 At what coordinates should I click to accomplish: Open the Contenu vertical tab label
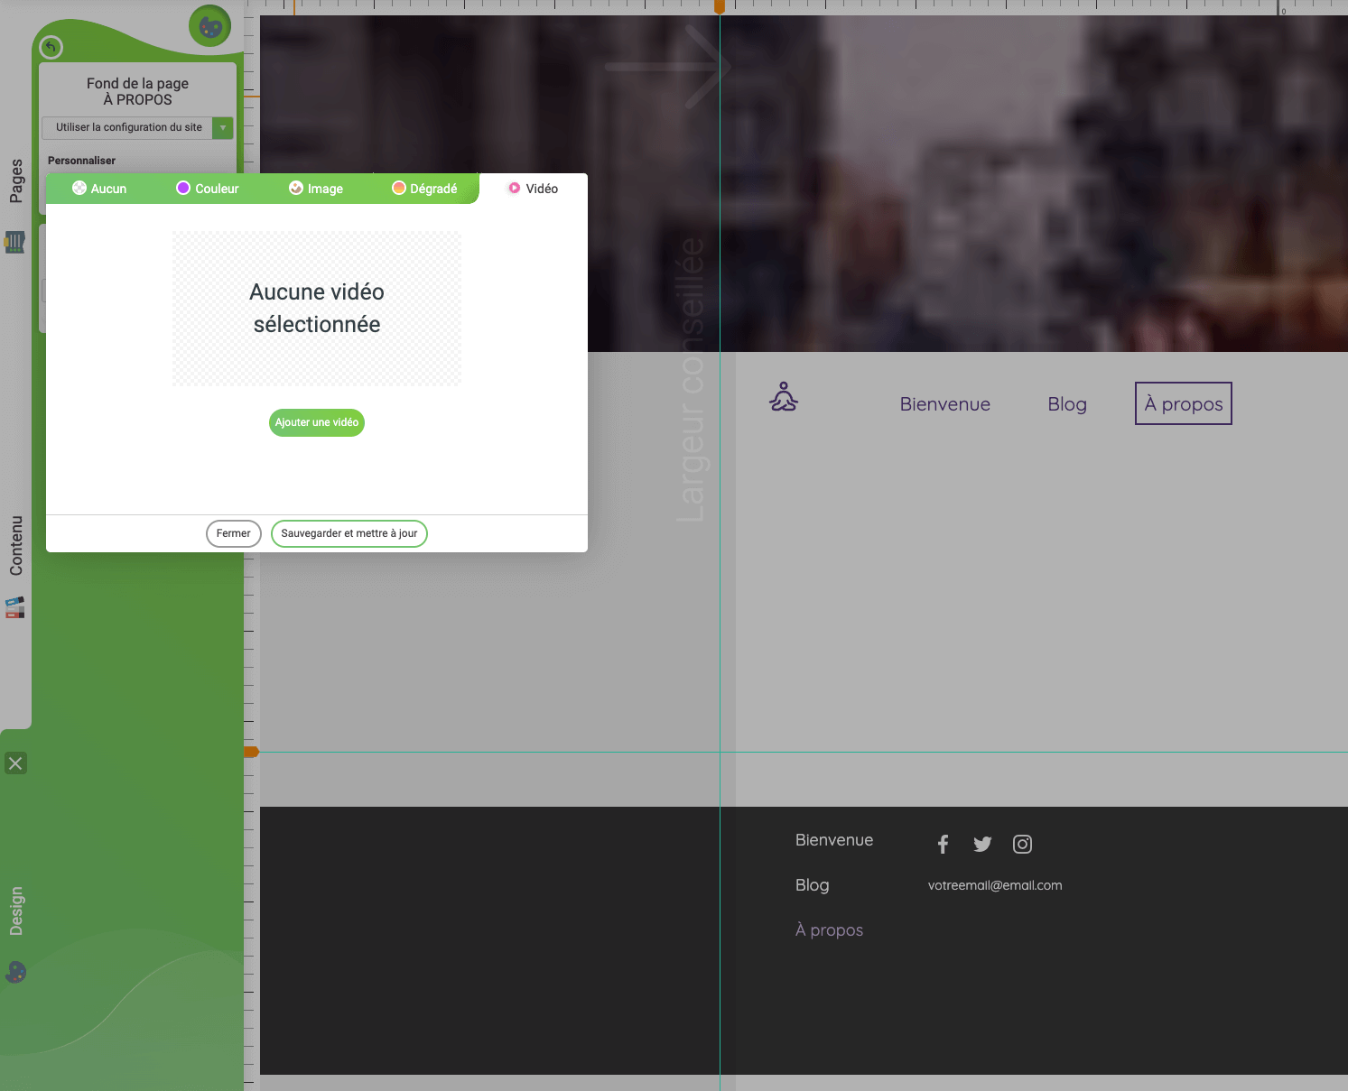15,546
